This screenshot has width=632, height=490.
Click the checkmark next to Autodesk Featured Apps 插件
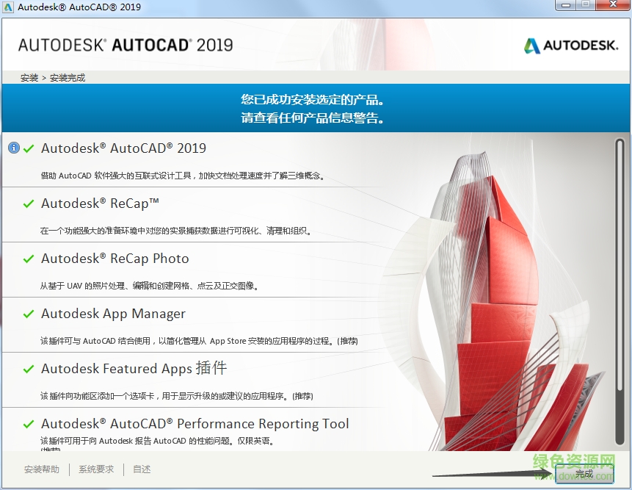pos(29,368)
